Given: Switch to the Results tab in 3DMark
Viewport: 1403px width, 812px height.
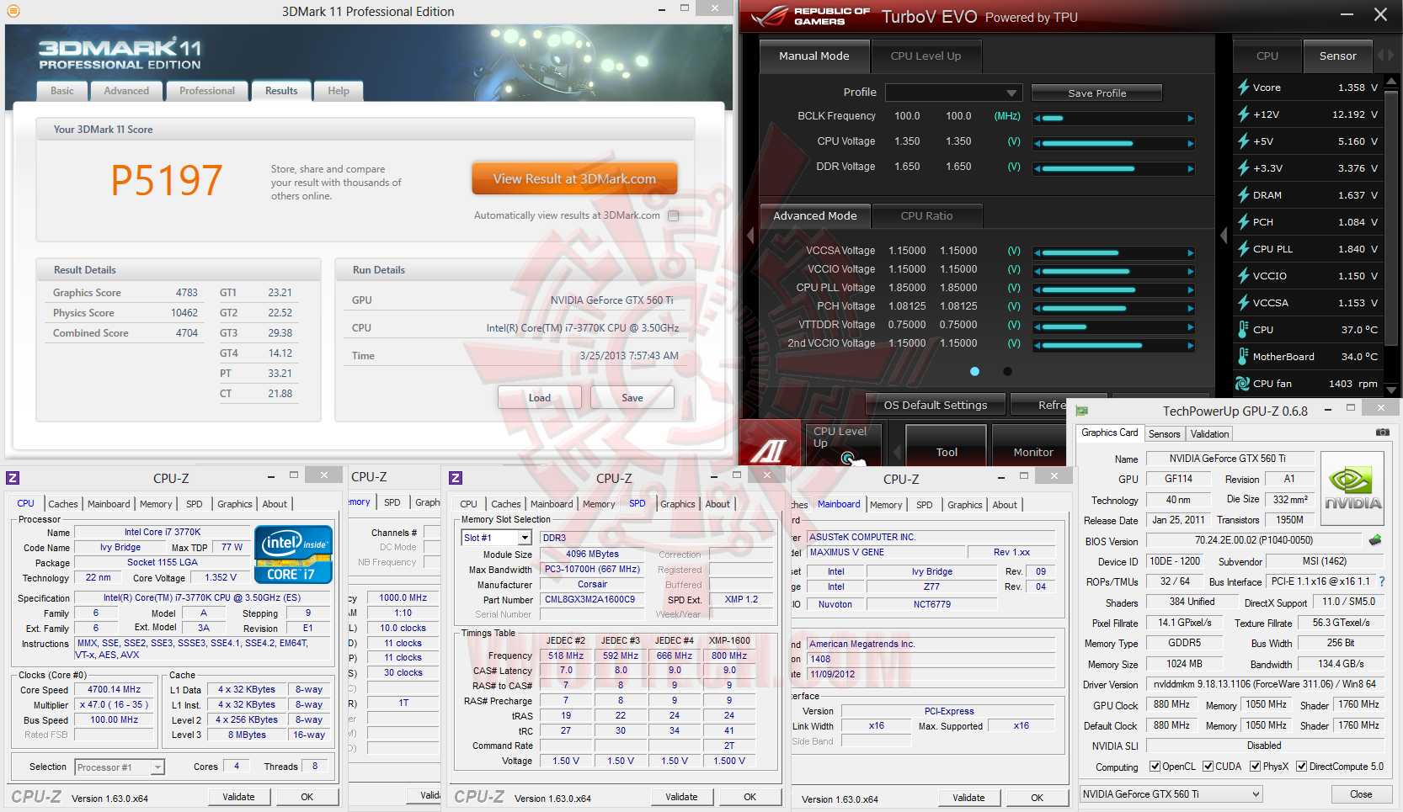Looking at the screenshot, I should click(x=281, y=91).
